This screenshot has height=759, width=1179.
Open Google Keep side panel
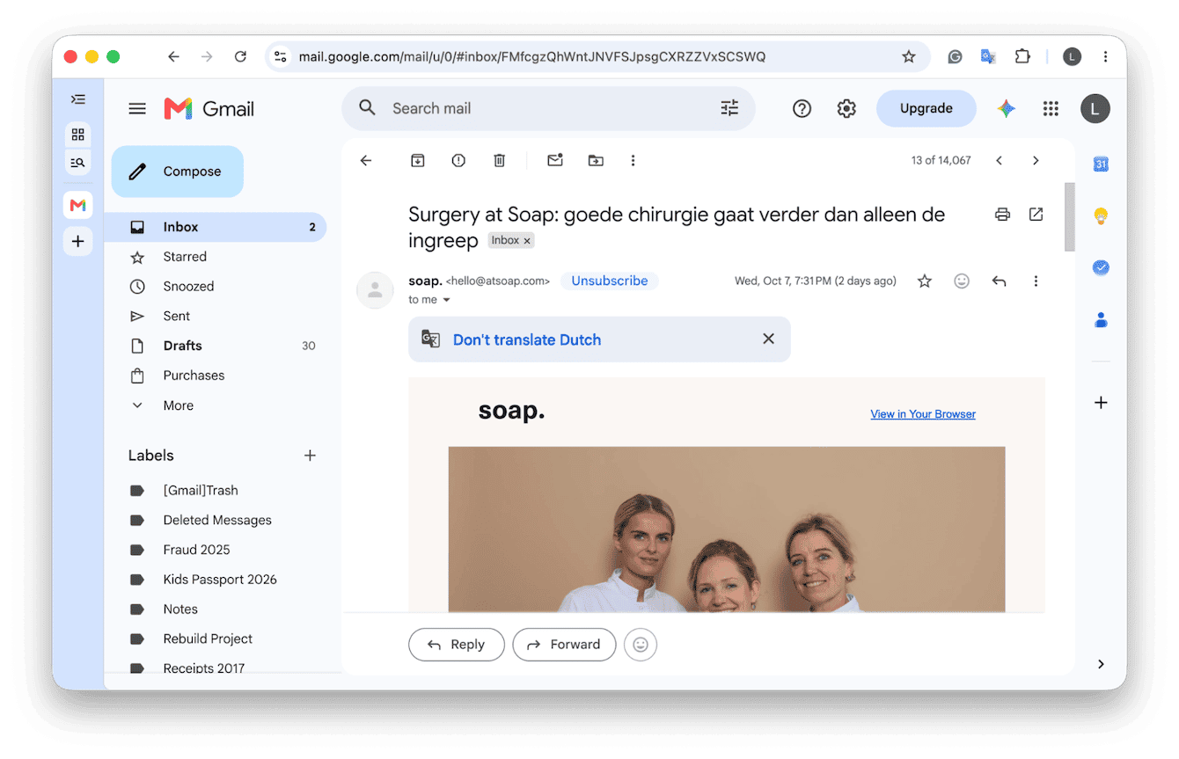tap(1101, 216)
